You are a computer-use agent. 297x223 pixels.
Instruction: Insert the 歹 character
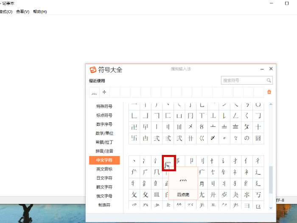point(224,195)
